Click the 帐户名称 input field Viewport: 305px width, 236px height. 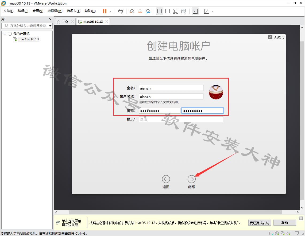tap(171, 97)
